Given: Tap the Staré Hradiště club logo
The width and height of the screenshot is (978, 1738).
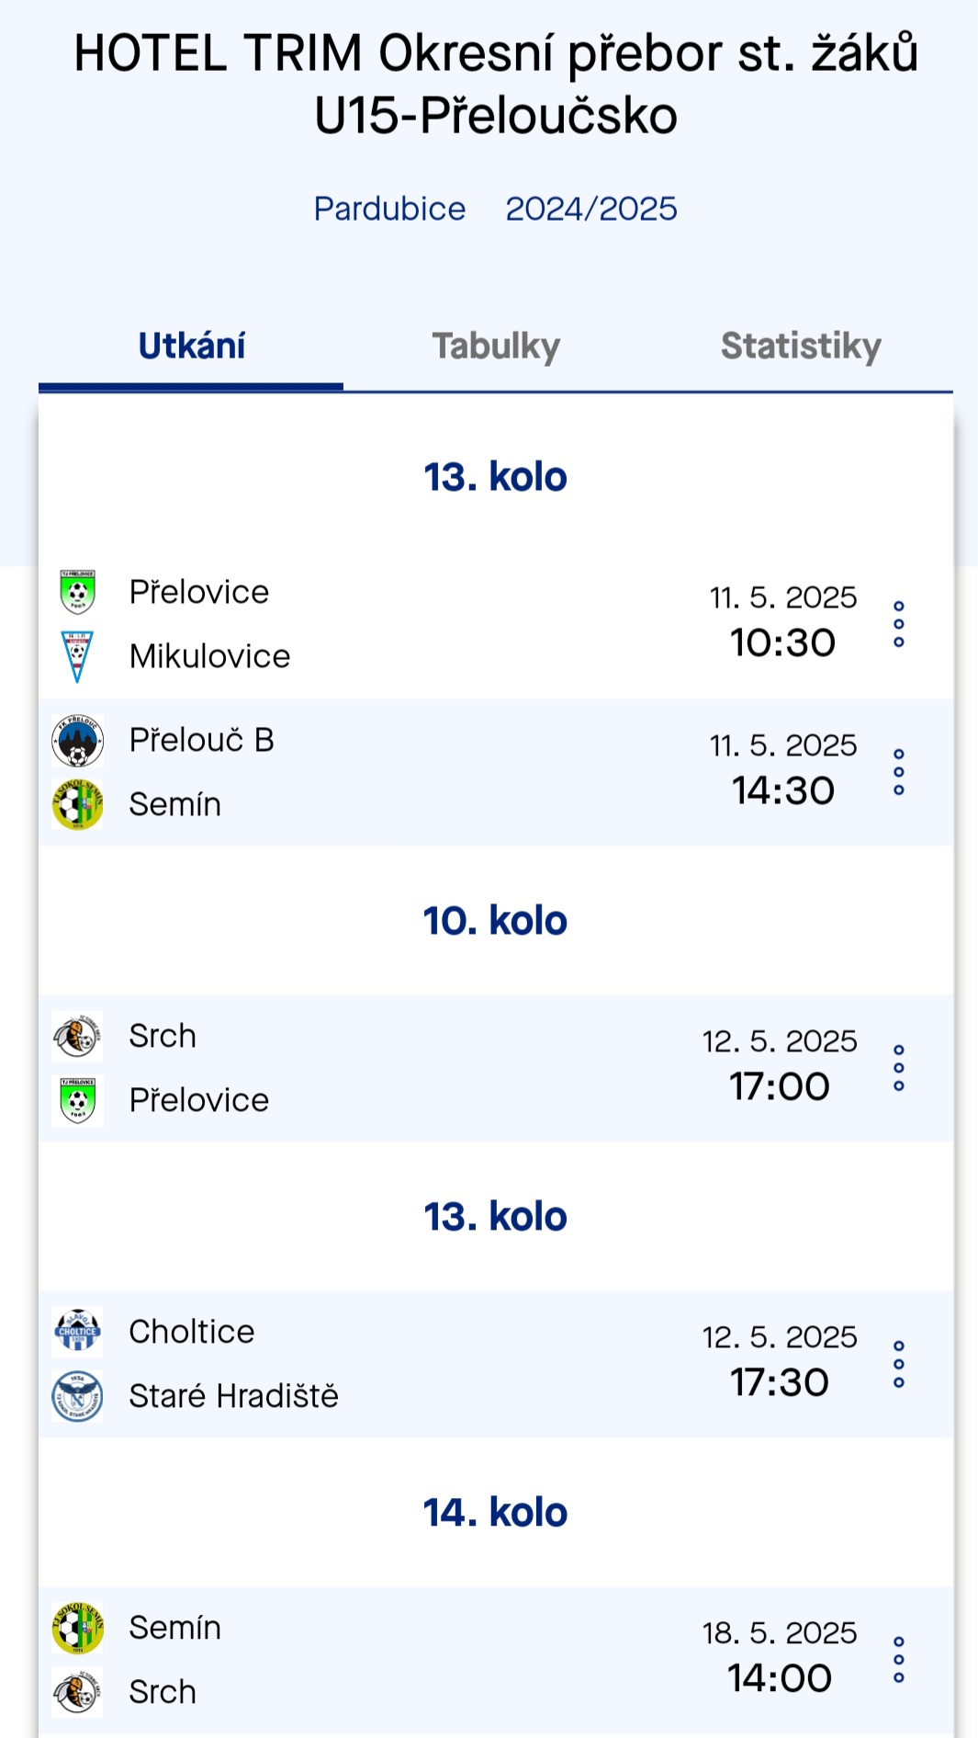Looking at the screenshot, I should coord(77,1396).
